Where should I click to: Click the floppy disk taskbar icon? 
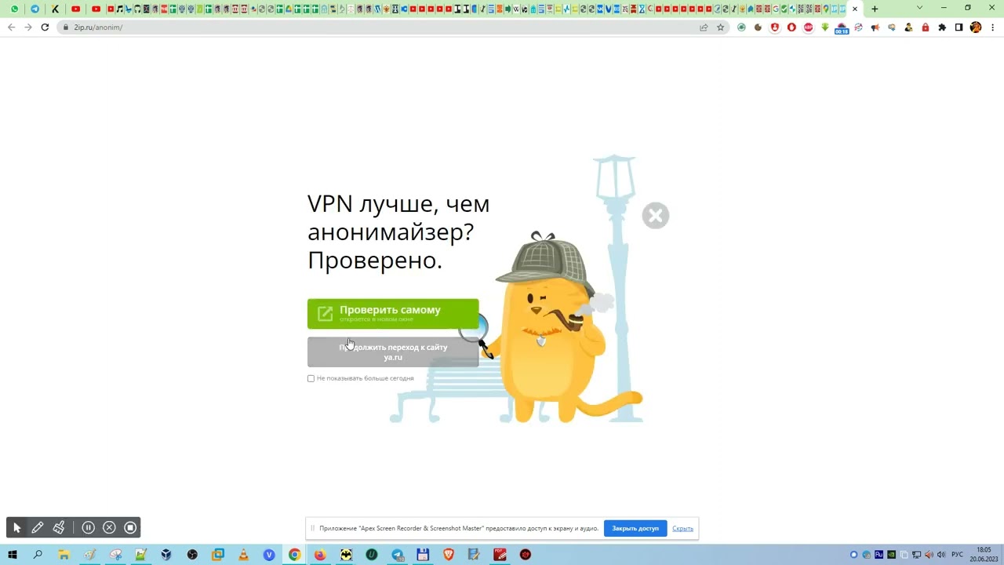coord(423,555)
